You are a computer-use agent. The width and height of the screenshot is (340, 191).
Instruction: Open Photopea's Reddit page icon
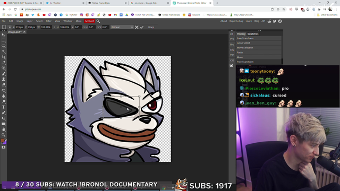point(269,21)
